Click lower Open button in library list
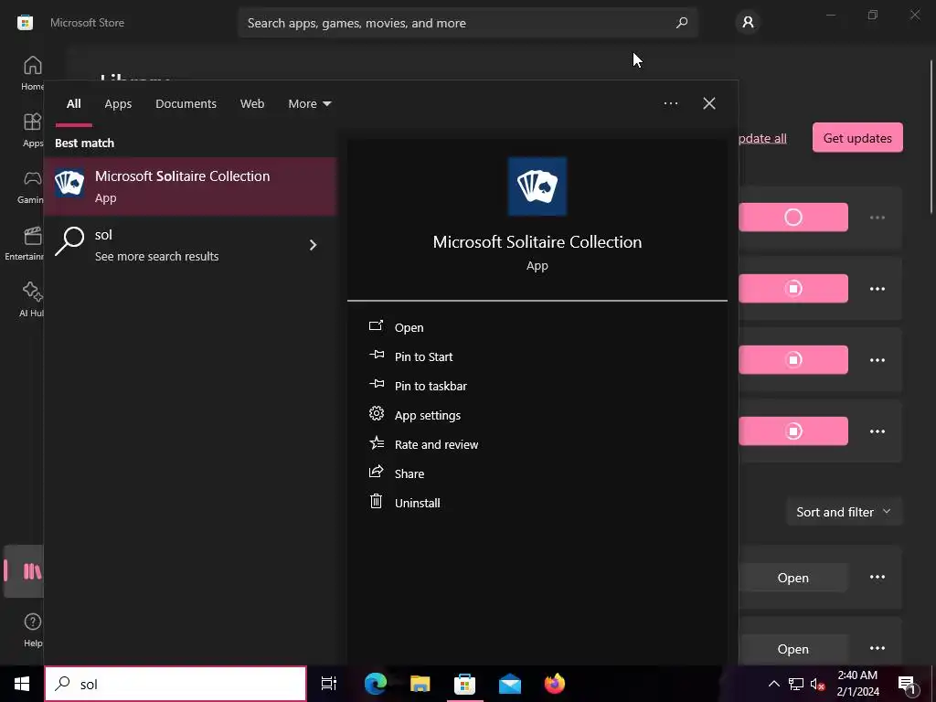936x702 pixels. [x=792, y=649]
